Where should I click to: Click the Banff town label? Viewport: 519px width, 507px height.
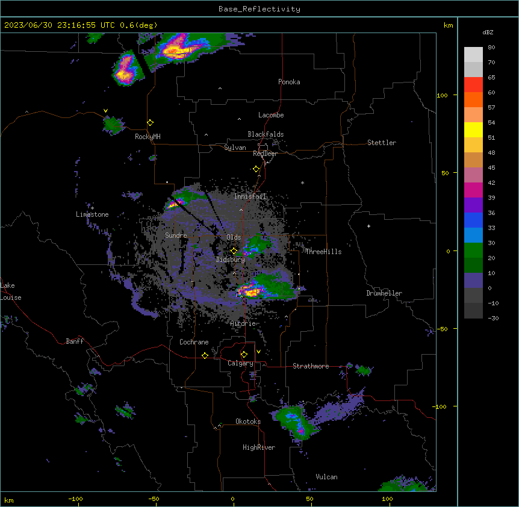click(x=75, y=341)
